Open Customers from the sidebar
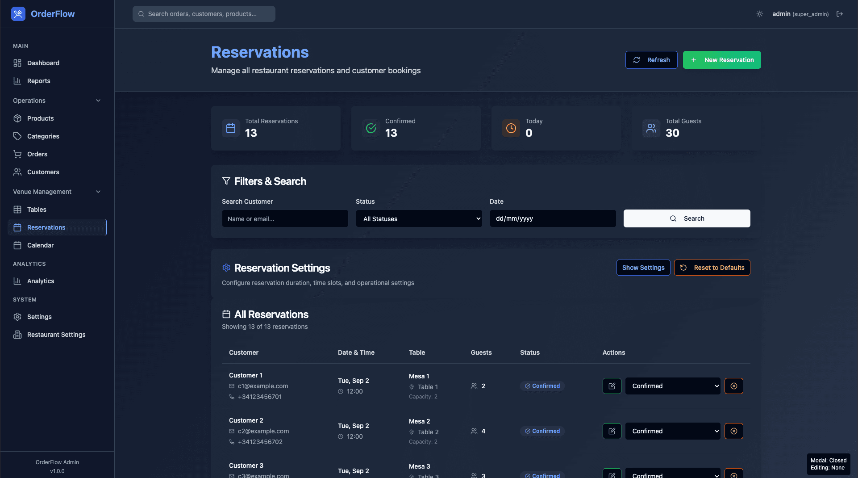Viewport: 858px width, 478px height. click(x=43, y=172)
